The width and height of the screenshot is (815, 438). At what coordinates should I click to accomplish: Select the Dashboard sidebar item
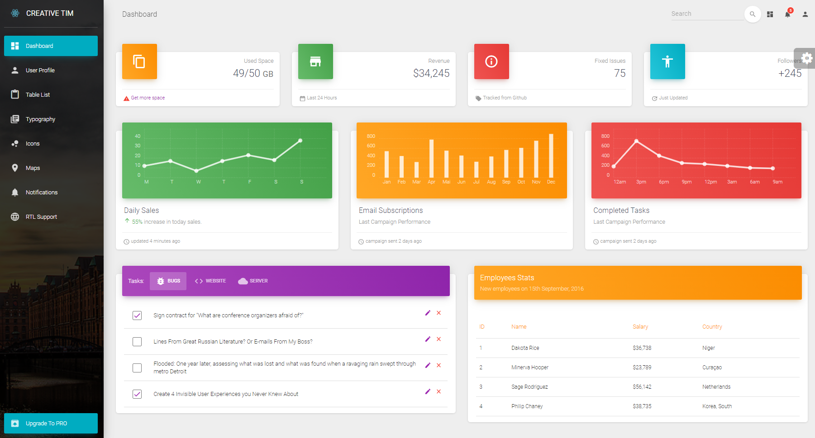[x=51, y=46]
